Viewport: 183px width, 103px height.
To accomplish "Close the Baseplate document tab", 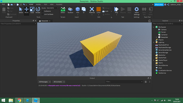I will 50,21.
